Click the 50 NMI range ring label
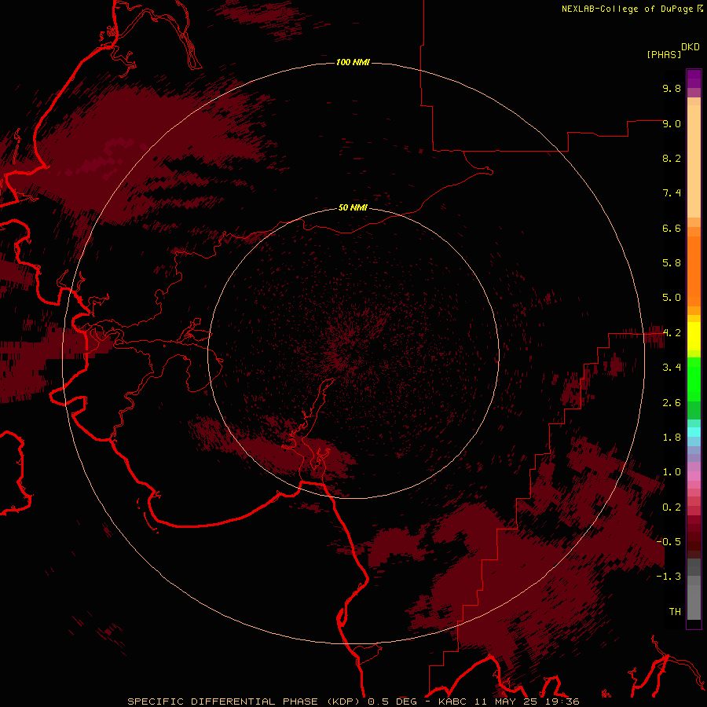Screen dimensions: 707x707 [353, 207]
